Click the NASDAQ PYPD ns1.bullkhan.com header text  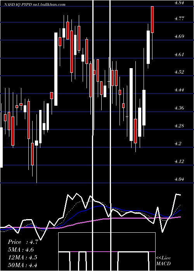35,5
